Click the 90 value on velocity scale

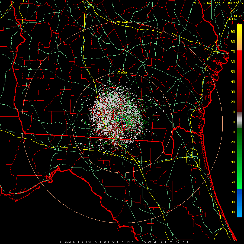tap(233, 32)
